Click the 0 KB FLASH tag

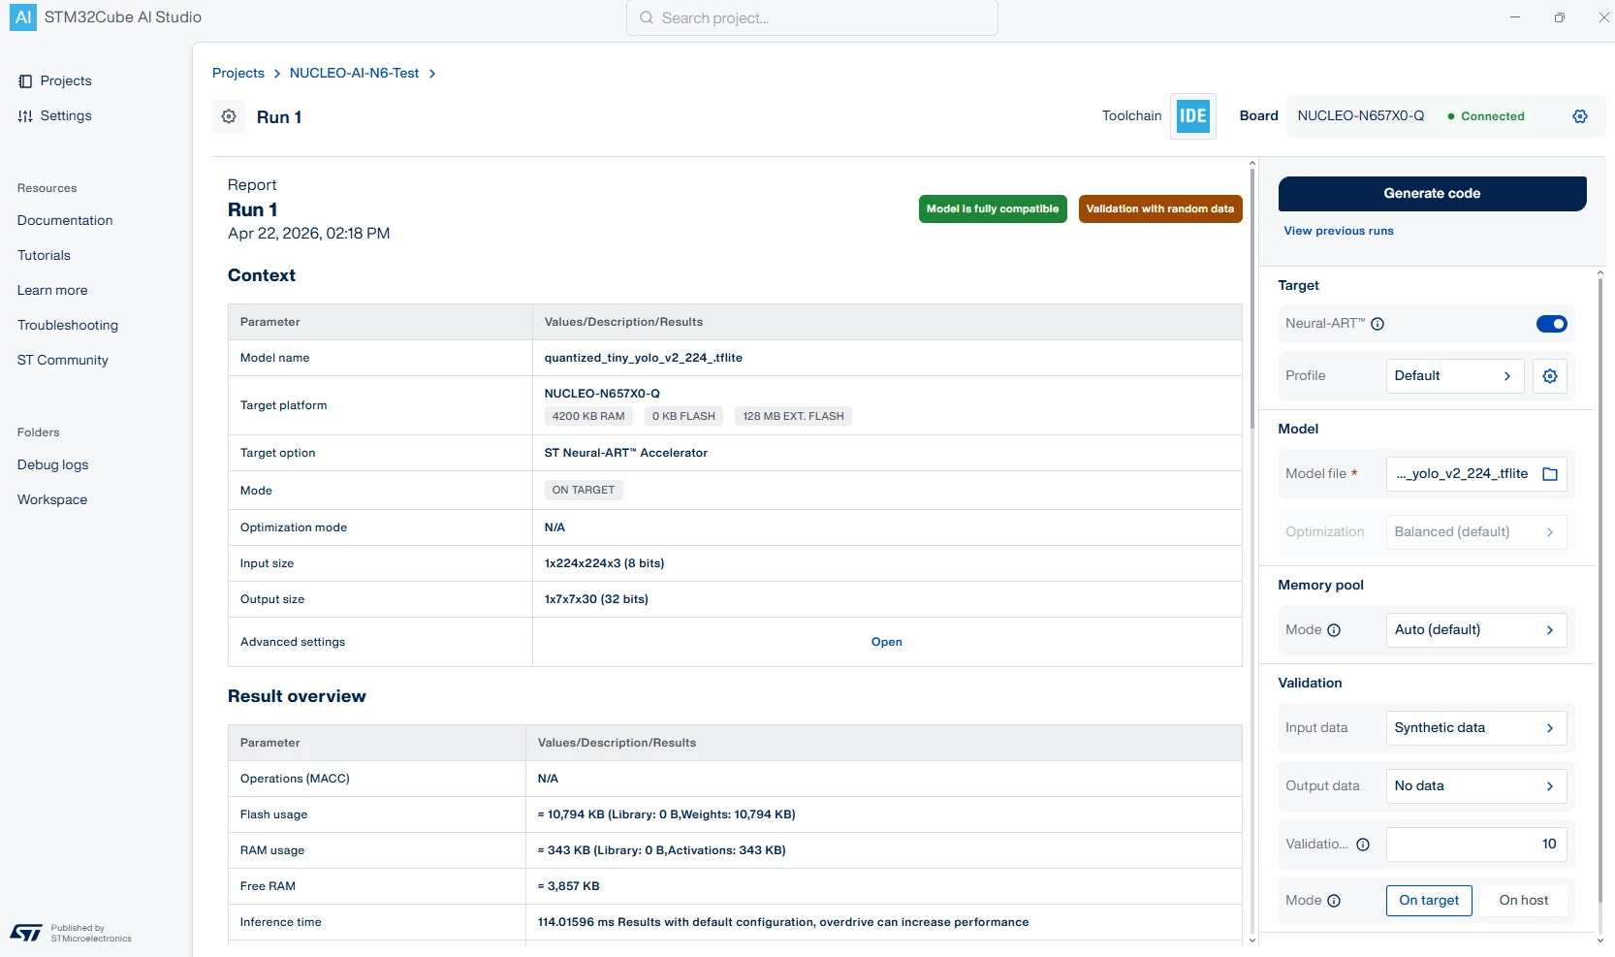click(683, 417)
